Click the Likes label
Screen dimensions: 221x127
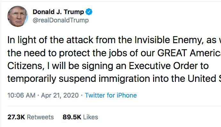tap(91, 117)
